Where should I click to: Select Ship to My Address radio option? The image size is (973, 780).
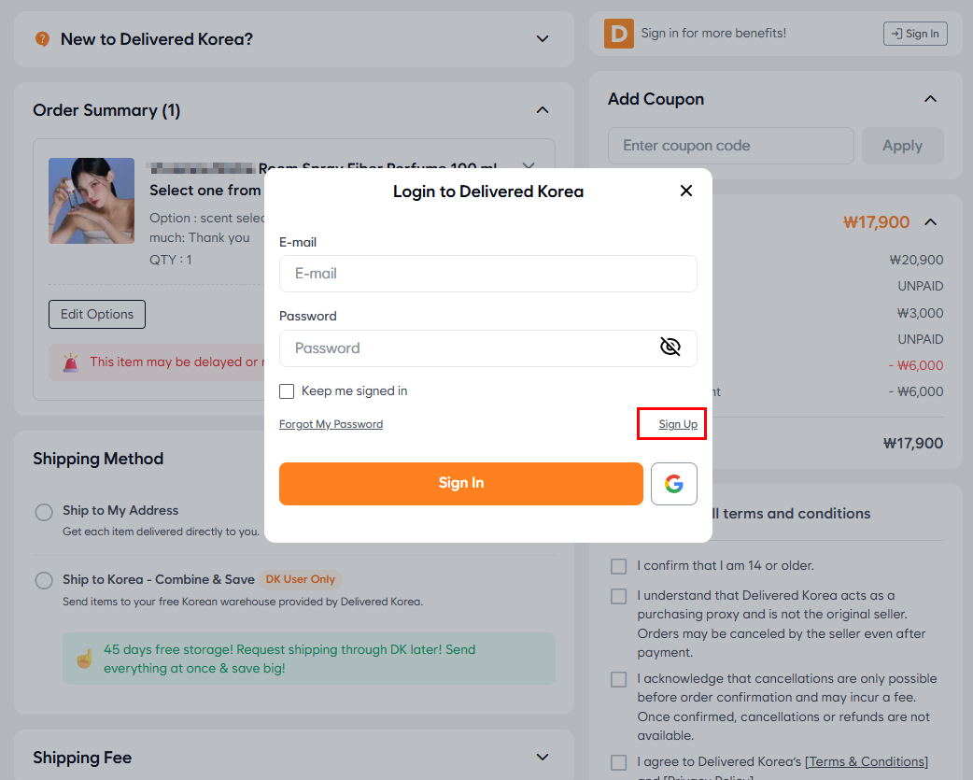pyautogui.click(x=44, y=512)
